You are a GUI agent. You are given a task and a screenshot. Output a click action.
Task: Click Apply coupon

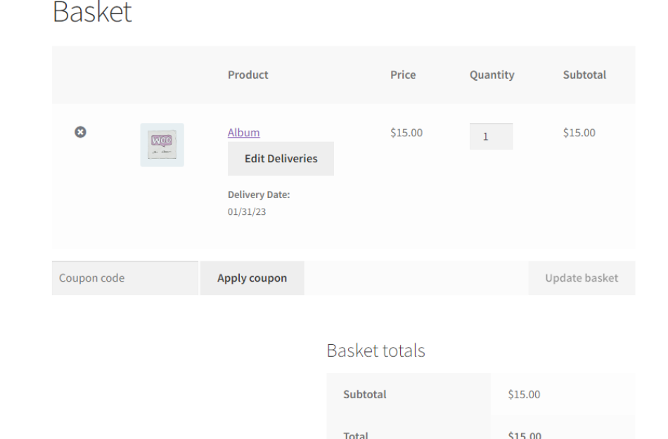[x=252, y=277]
